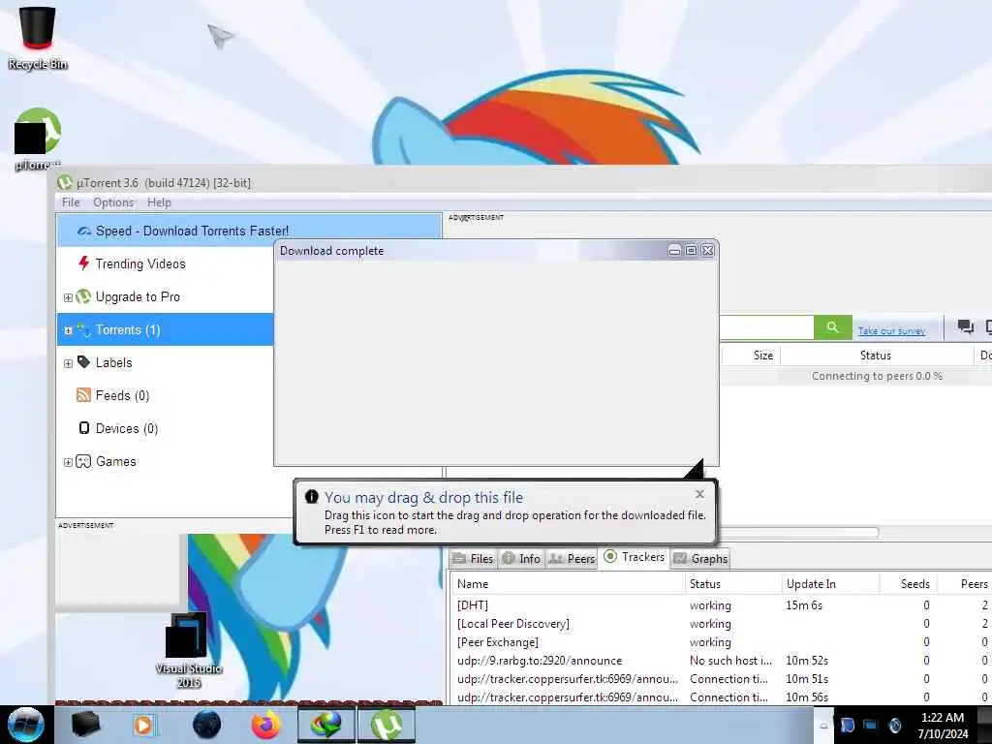Click the green µTorrent Upgrade to Pro icon

pos(83,296)
